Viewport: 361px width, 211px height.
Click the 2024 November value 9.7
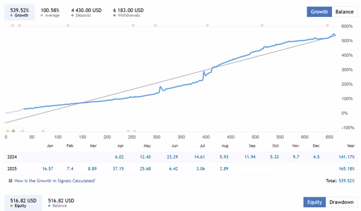[296, 157]
